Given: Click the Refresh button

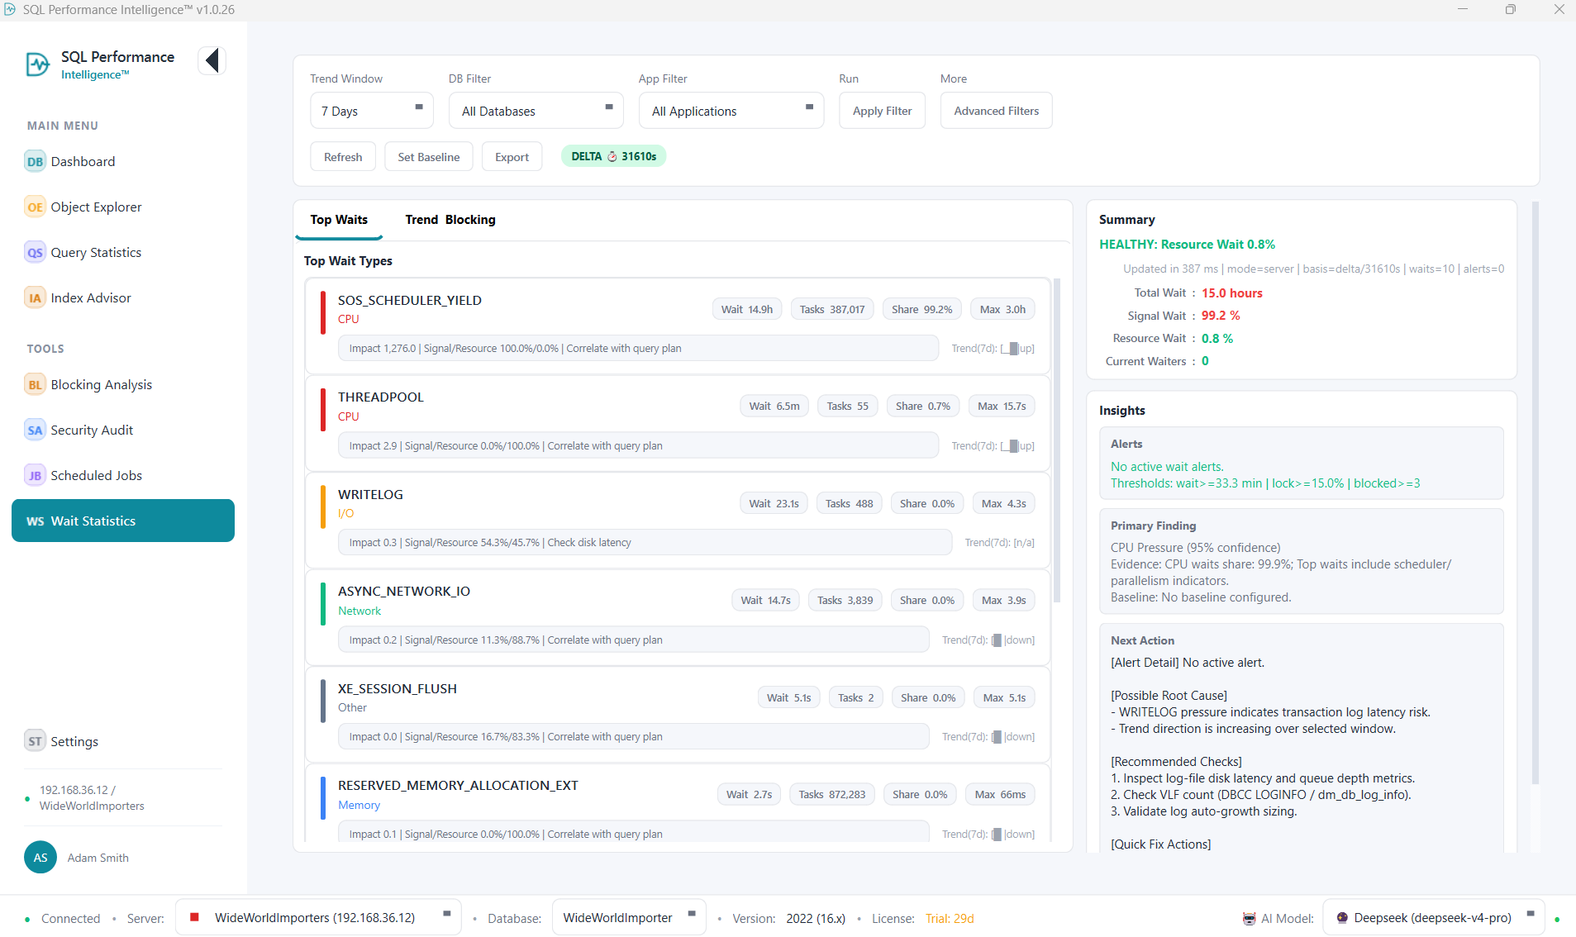Looking at the screenshot, I should click(x=343, y=157).
